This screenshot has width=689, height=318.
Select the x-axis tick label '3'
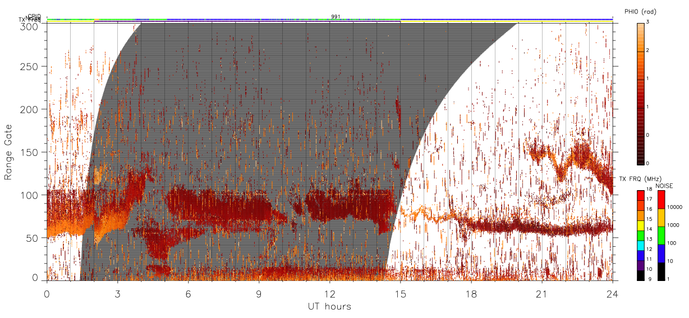117,294
